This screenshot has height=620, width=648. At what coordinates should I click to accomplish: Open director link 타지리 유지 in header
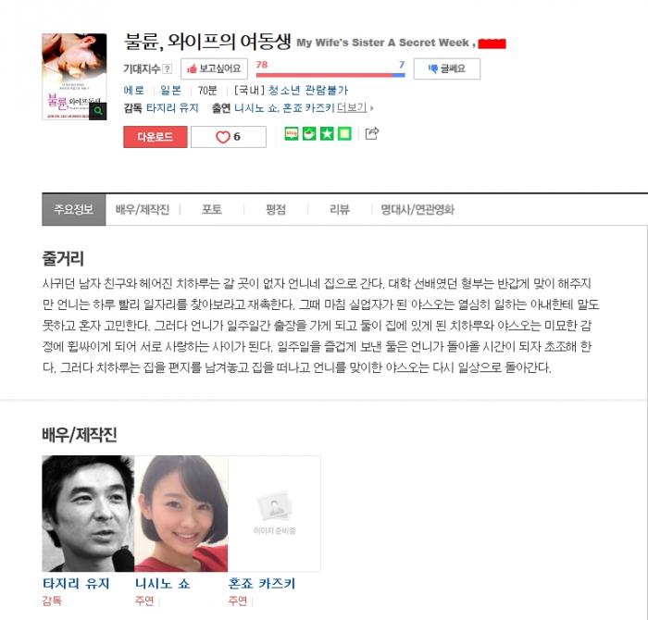(172, 108)
